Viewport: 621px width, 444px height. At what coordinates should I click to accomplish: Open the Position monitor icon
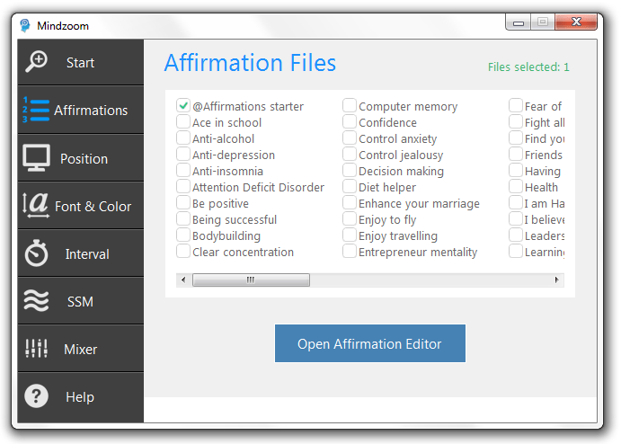pos(36,158)
